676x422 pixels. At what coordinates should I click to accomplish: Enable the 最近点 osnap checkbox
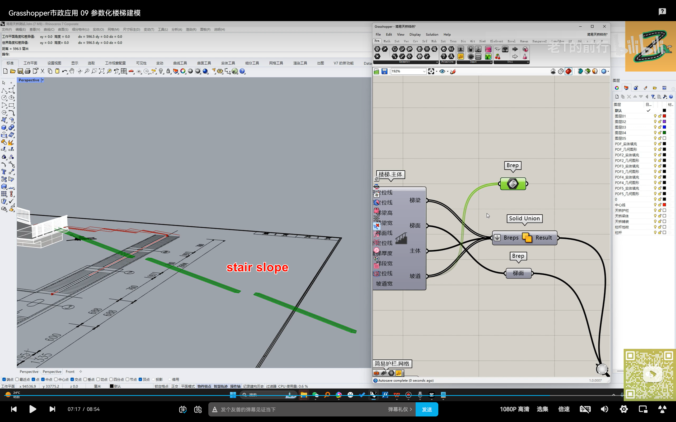pos(17,379)
